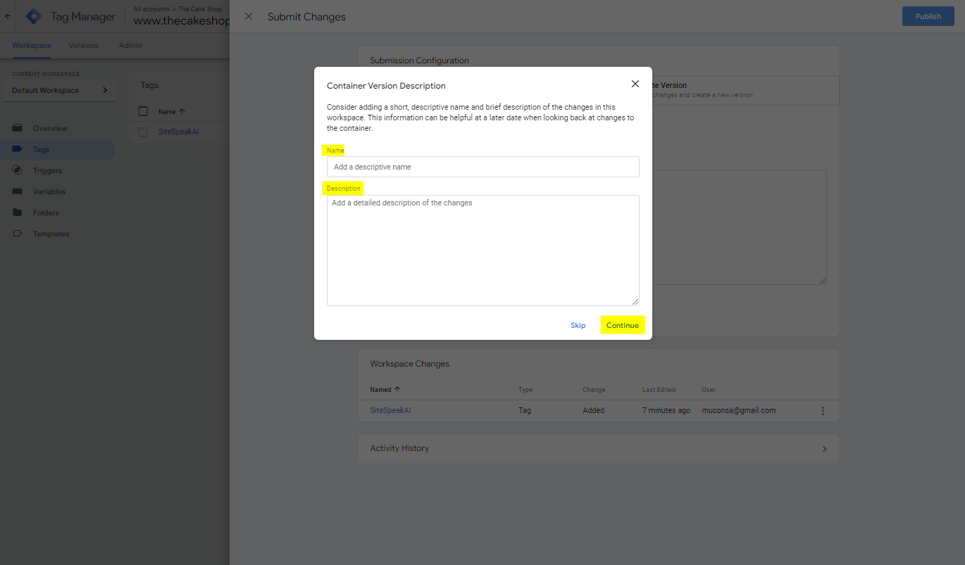Click the Variables icon in sidebar
This screenshot has height=565, width=965.
(18, 191)
